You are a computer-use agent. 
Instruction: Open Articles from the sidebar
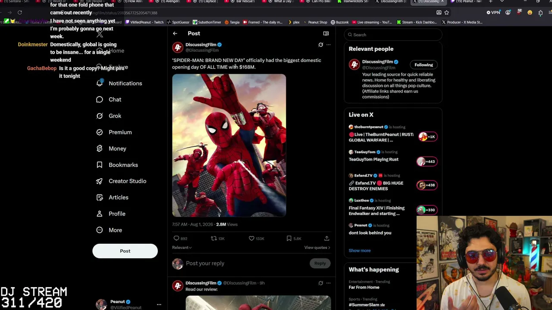tap(113, 198)
